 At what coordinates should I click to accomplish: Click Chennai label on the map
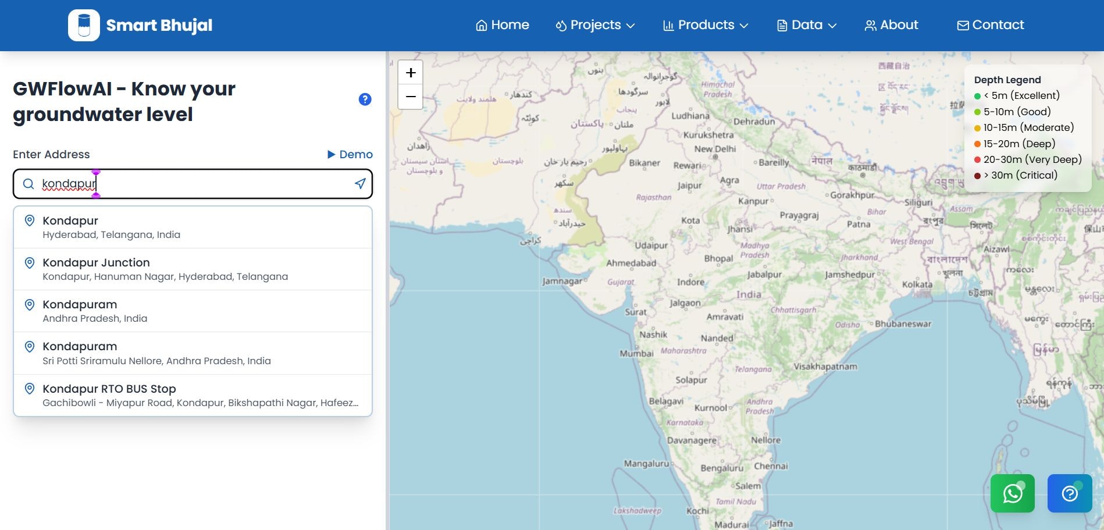coord(771,466)
